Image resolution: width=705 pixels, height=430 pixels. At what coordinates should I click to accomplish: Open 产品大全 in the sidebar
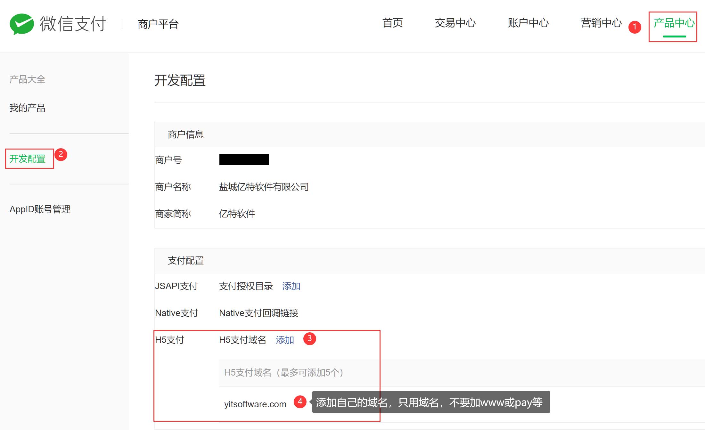point(27,79)
